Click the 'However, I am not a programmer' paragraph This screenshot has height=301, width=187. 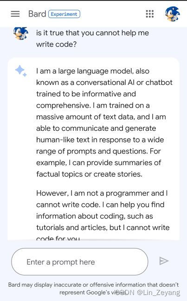[103, 216]
